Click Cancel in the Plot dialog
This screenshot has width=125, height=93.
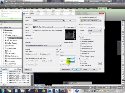pyautogui.click(x=85, y=69)
